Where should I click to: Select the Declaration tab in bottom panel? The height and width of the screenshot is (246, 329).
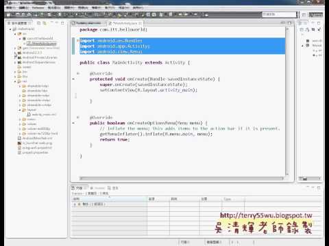coord(113,188)
